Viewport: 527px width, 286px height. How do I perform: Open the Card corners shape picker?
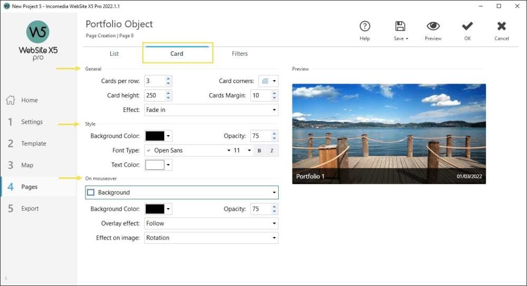(x=268, y=81)
